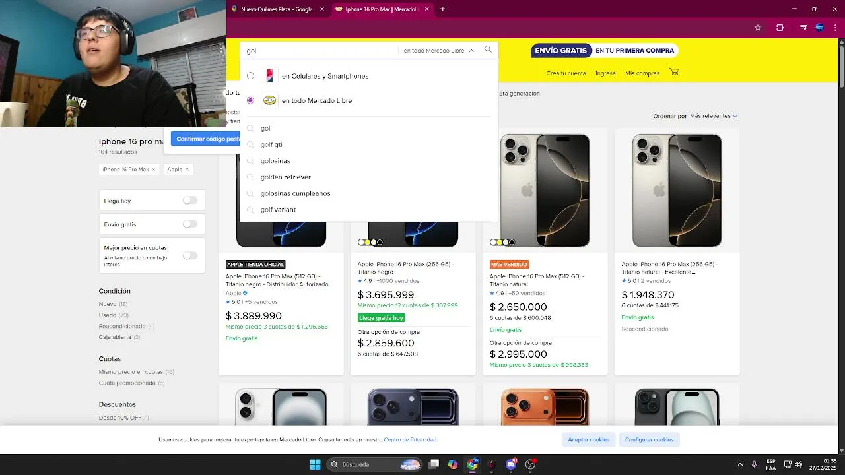Screen dimensions: 845x475
Task: Select yellow color swatch on Más Vendido iPhone
Action: 499,243
